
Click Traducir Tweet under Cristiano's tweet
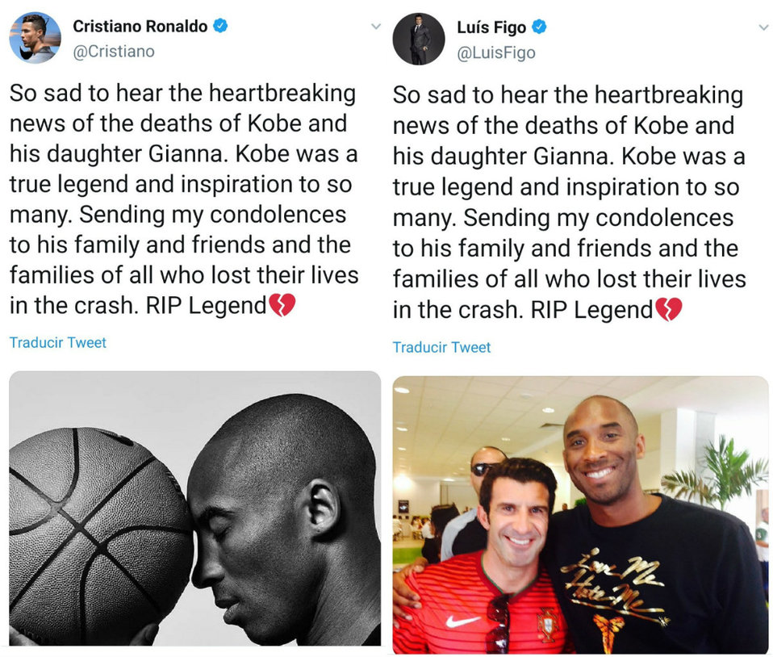tap(57, 342)
